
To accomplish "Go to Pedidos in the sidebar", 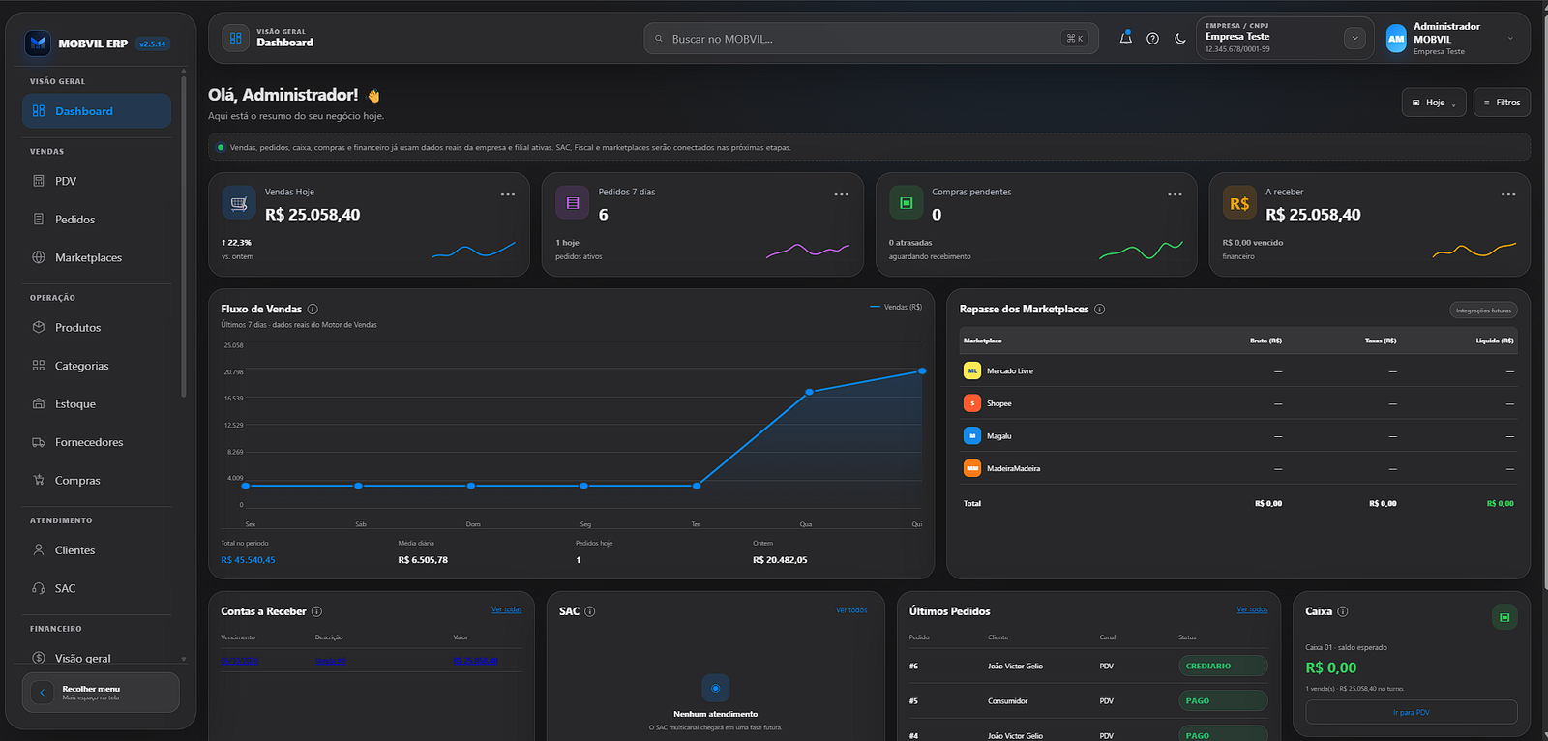I will [x=97, y=220].
